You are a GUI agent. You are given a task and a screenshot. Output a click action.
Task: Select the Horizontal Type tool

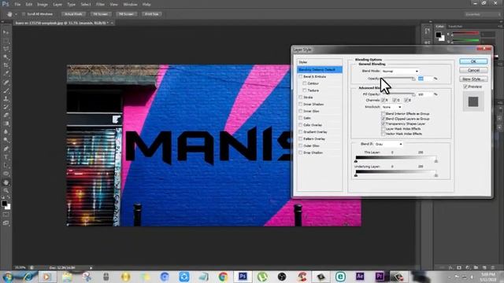(x=6, y=157)
